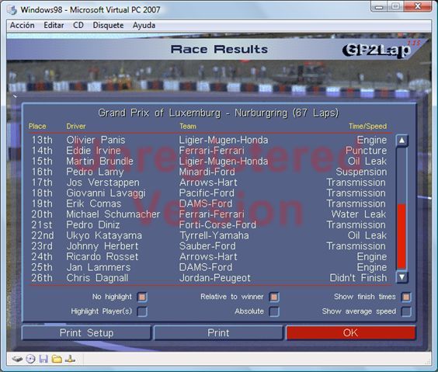Click the floppy disk icon in status bar
Image resolution: width=438 pixels, height=372 pixels.
43,359
